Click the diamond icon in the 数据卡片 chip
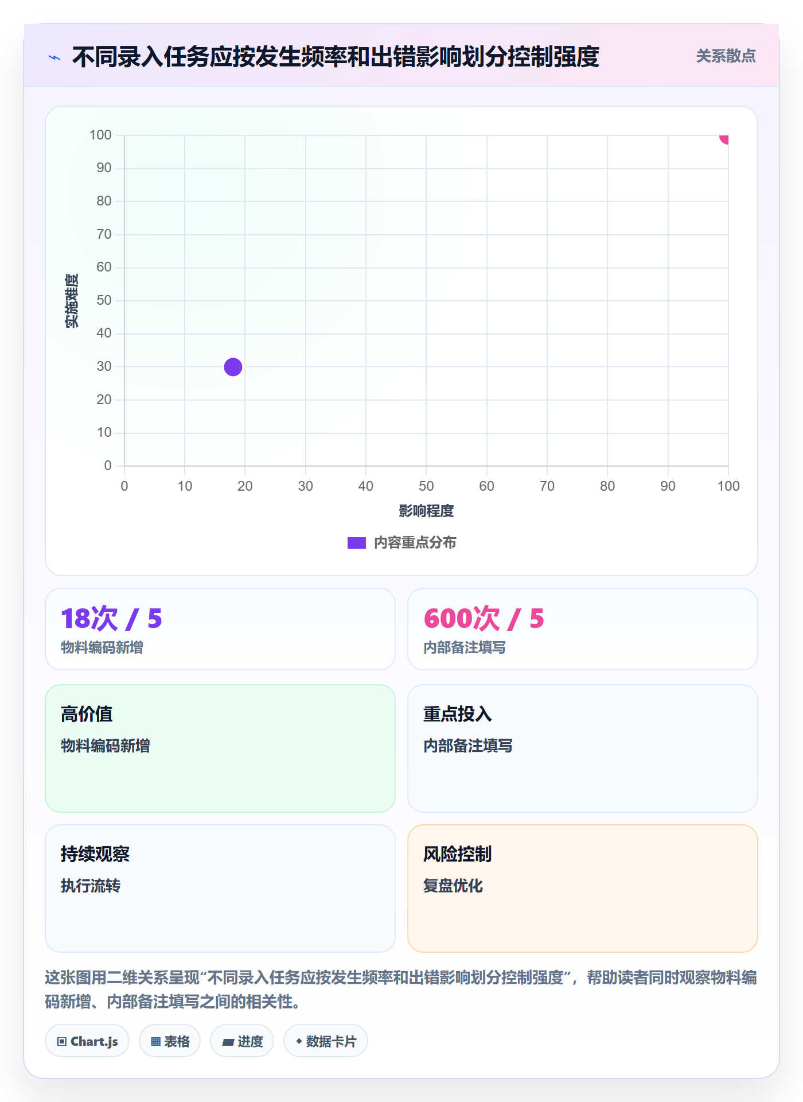Viewport: 803px width, 1102px height. pos(299,1041)
